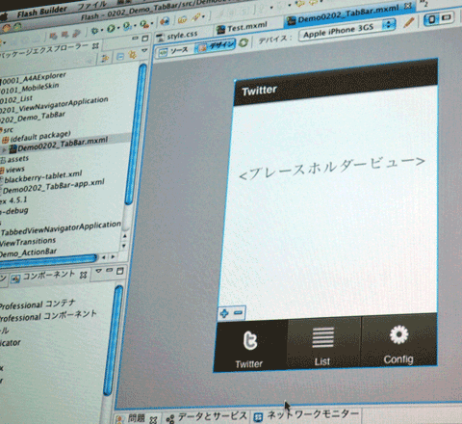Select the List tab icon
The image size is (462, 424).
pyautogui.click(x=322, y=337)
